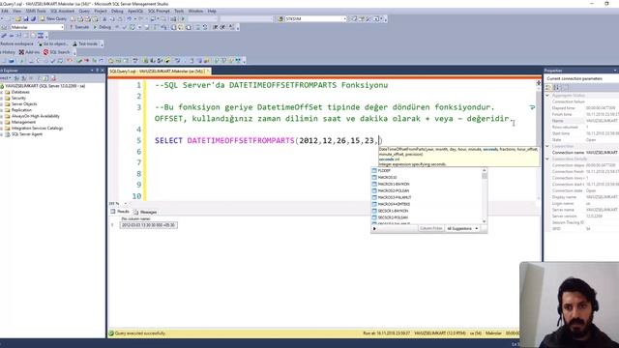Viewport: 619px width, 348px height.
Task: Select MACROS2-POLSAN suggestion
Action: tap(394, 190)
